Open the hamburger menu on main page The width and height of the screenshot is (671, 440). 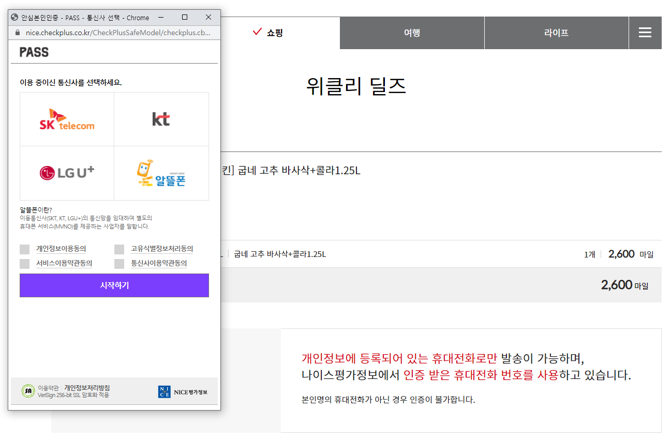coord(645,33)
